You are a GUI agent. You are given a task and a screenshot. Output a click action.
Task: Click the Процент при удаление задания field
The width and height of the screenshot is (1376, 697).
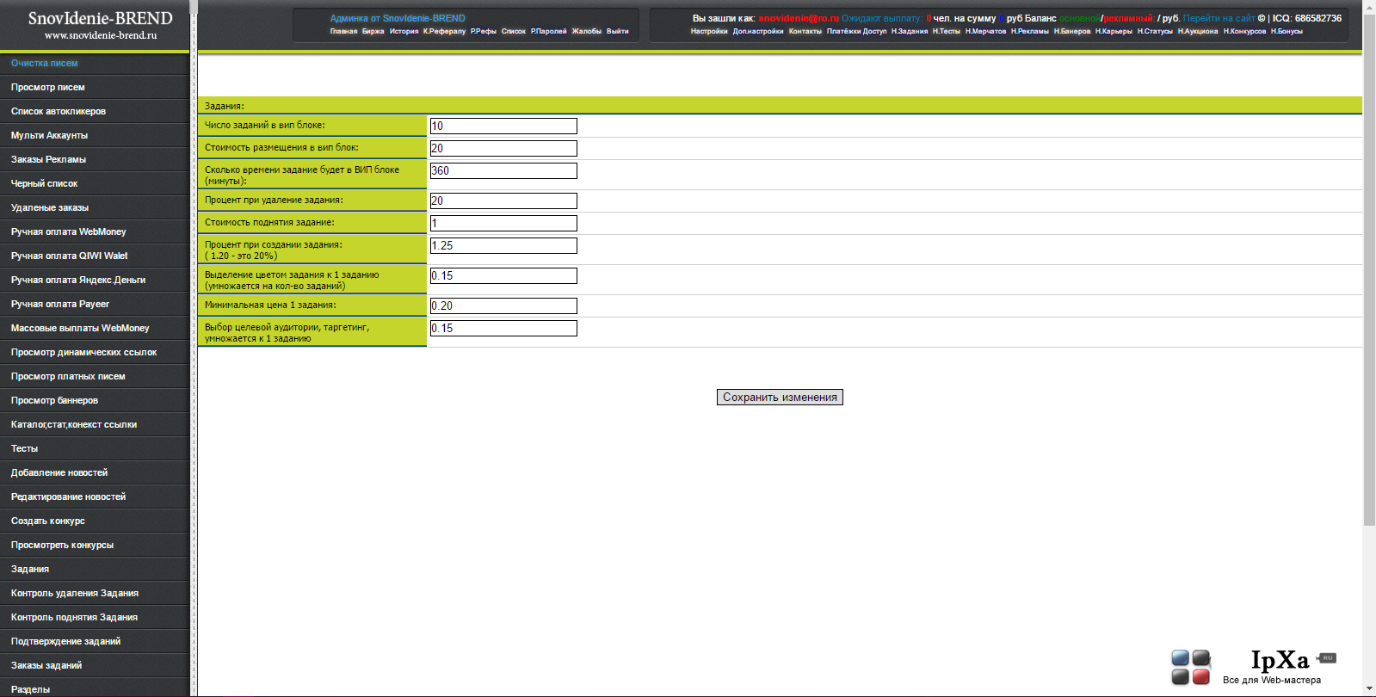tap(503, 200)
